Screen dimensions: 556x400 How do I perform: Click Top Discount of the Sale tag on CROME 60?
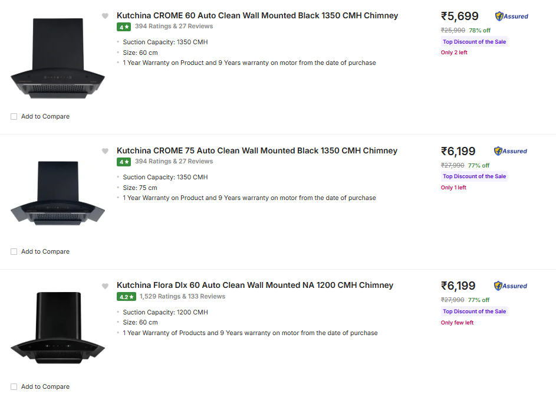[474, 42]
